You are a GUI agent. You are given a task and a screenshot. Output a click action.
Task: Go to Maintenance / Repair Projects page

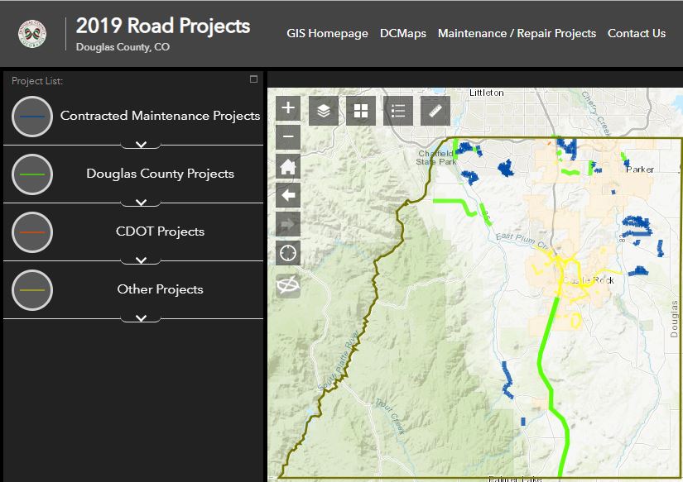point(517,34)
